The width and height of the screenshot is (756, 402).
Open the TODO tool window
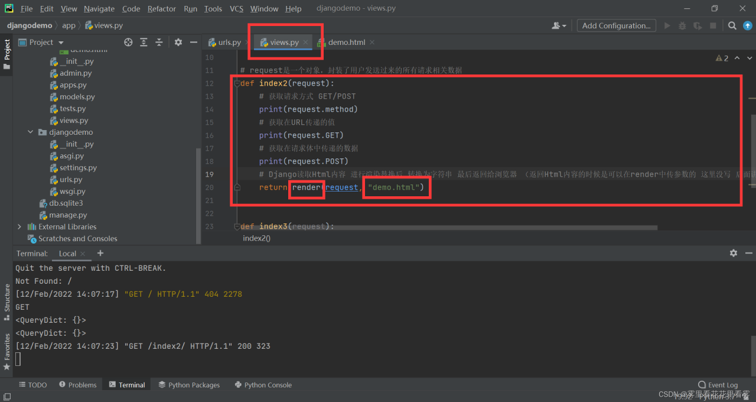(32, 385)
